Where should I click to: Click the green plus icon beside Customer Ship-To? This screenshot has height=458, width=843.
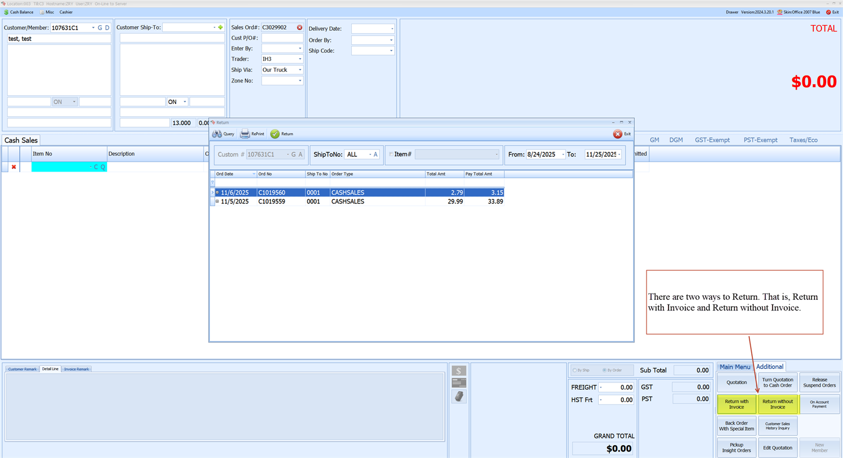click(x=221, y=27)
